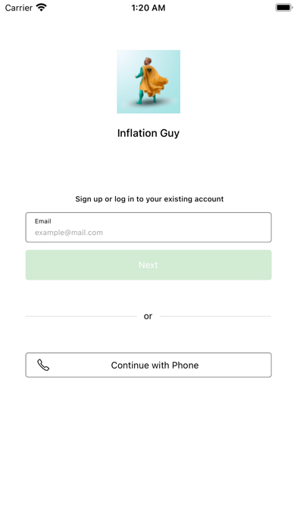The image size is (297, 529).
Task: Tap the Carrier label in status bar
Action: pos(18,8)
